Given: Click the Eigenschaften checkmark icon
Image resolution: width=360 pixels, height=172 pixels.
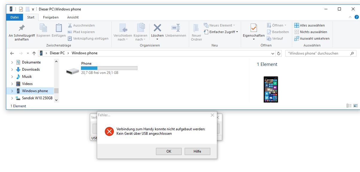Looking at the screenshot, I should (254, 28).
